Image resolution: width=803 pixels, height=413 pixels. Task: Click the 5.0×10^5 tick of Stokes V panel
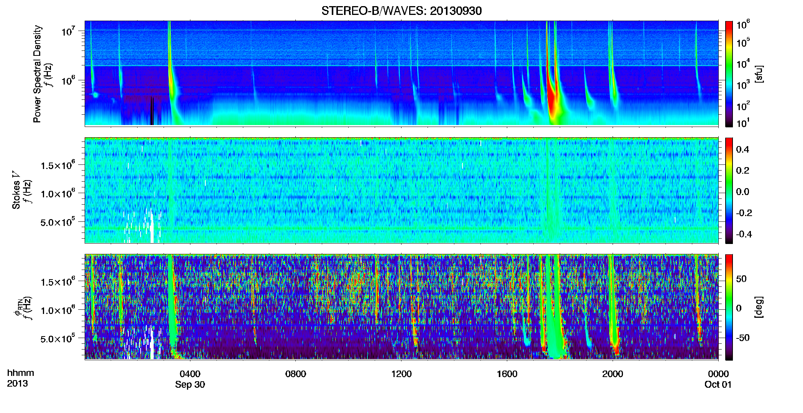coord(58,222)
